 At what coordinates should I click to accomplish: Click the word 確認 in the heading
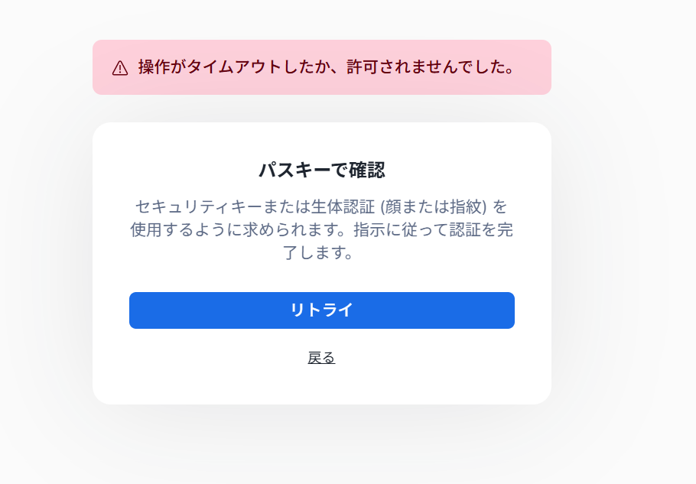(x=367, y=170)
